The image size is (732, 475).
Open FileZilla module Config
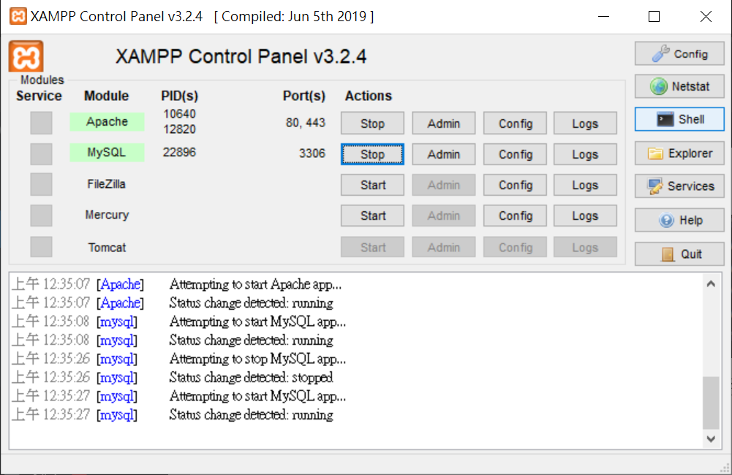[x=515, y=185]
